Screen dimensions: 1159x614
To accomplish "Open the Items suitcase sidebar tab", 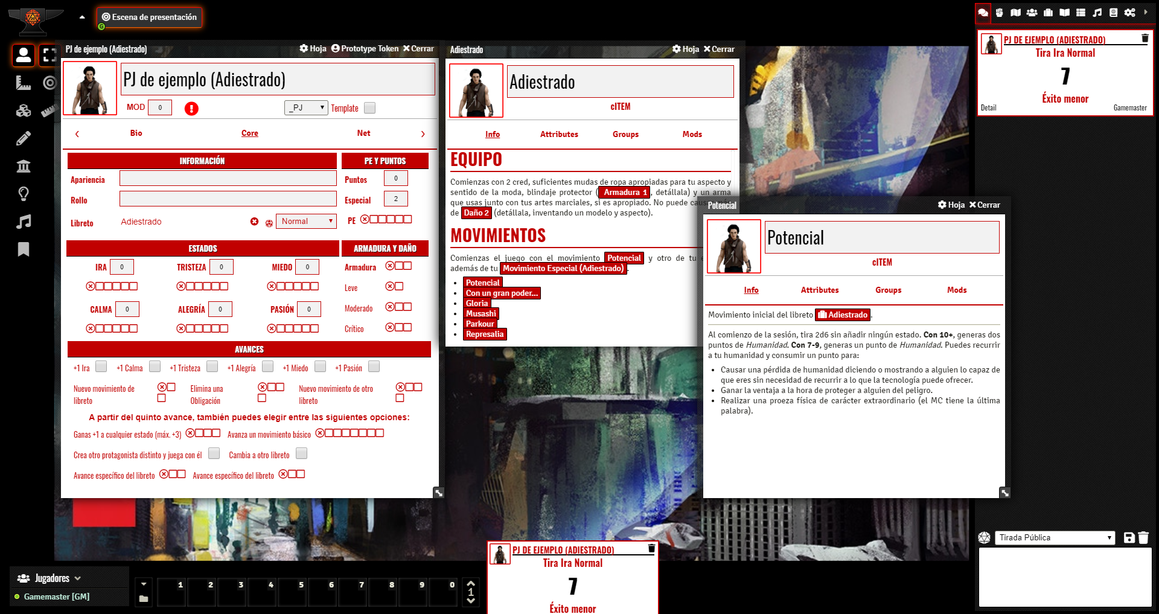I will click(x=1049, y=12).
